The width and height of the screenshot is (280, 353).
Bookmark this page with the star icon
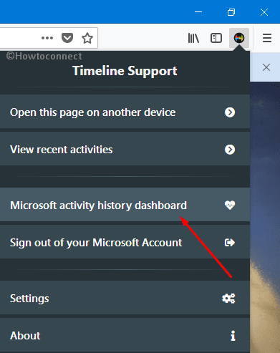point(87,38)
